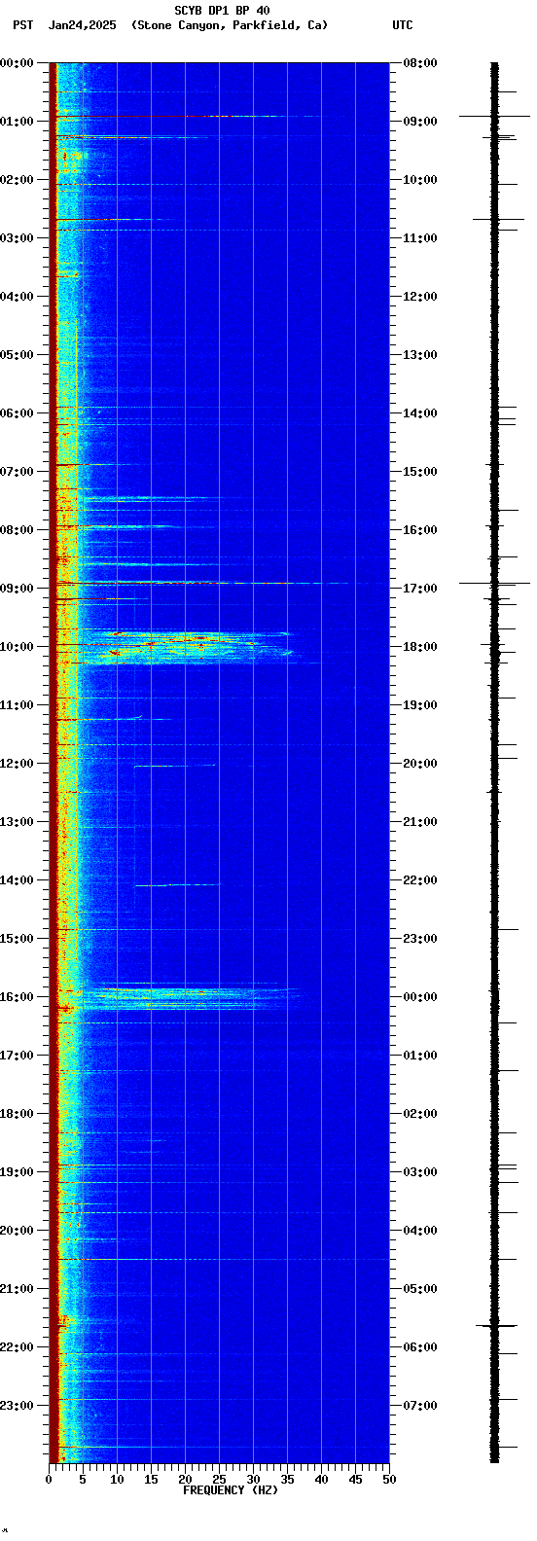Select the 18:00 PST time label
Image resolution: width=537 pixels, height=1541 pixels.
click(17, 1114)
